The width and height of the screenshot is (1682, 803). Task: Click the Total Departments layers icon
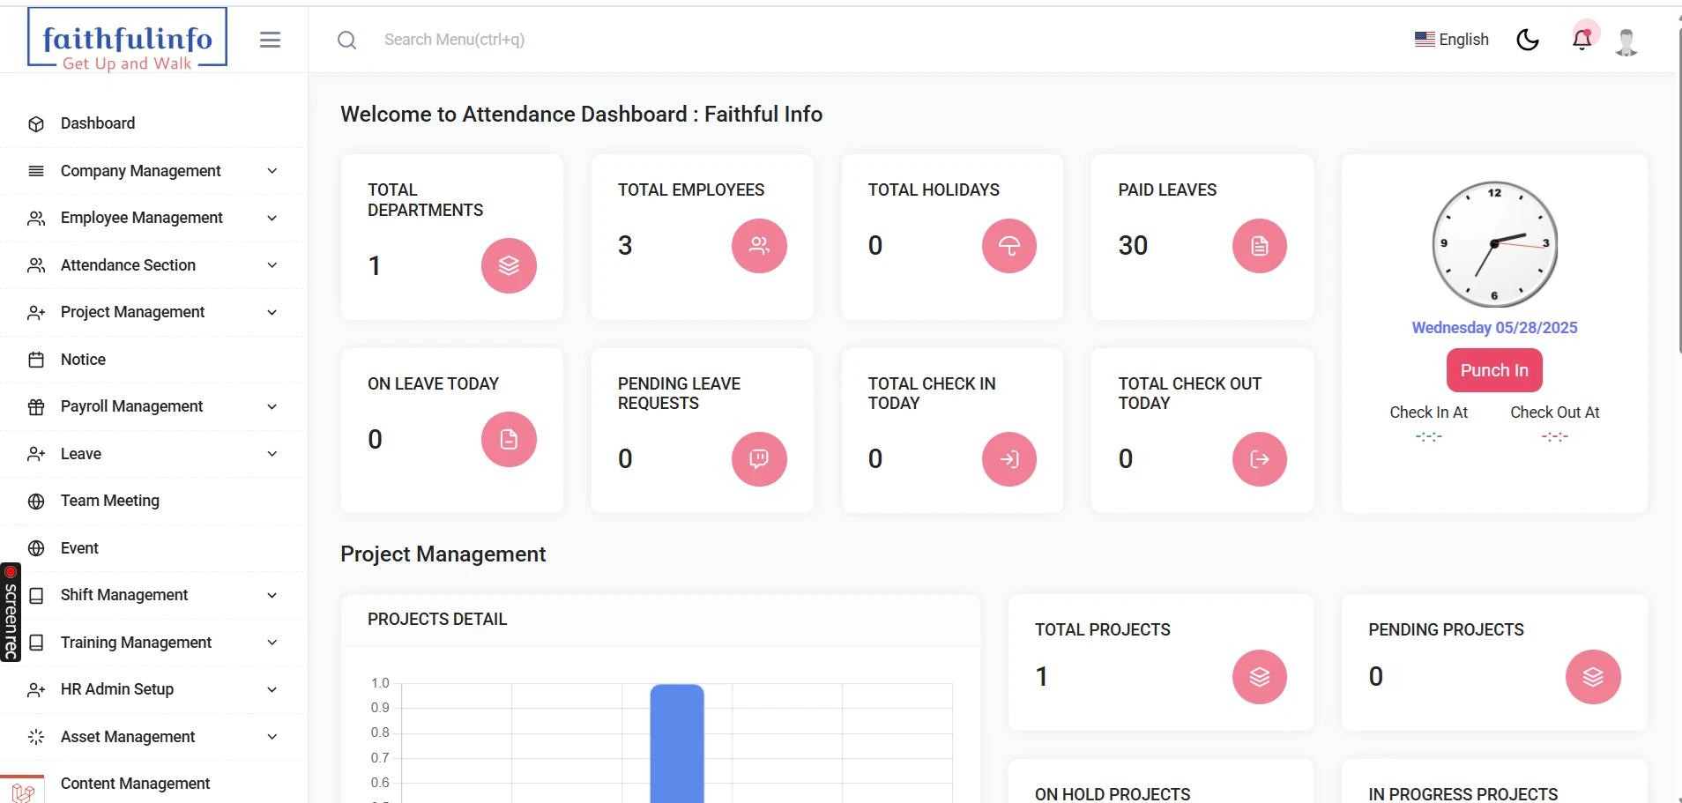coord(509,265)
